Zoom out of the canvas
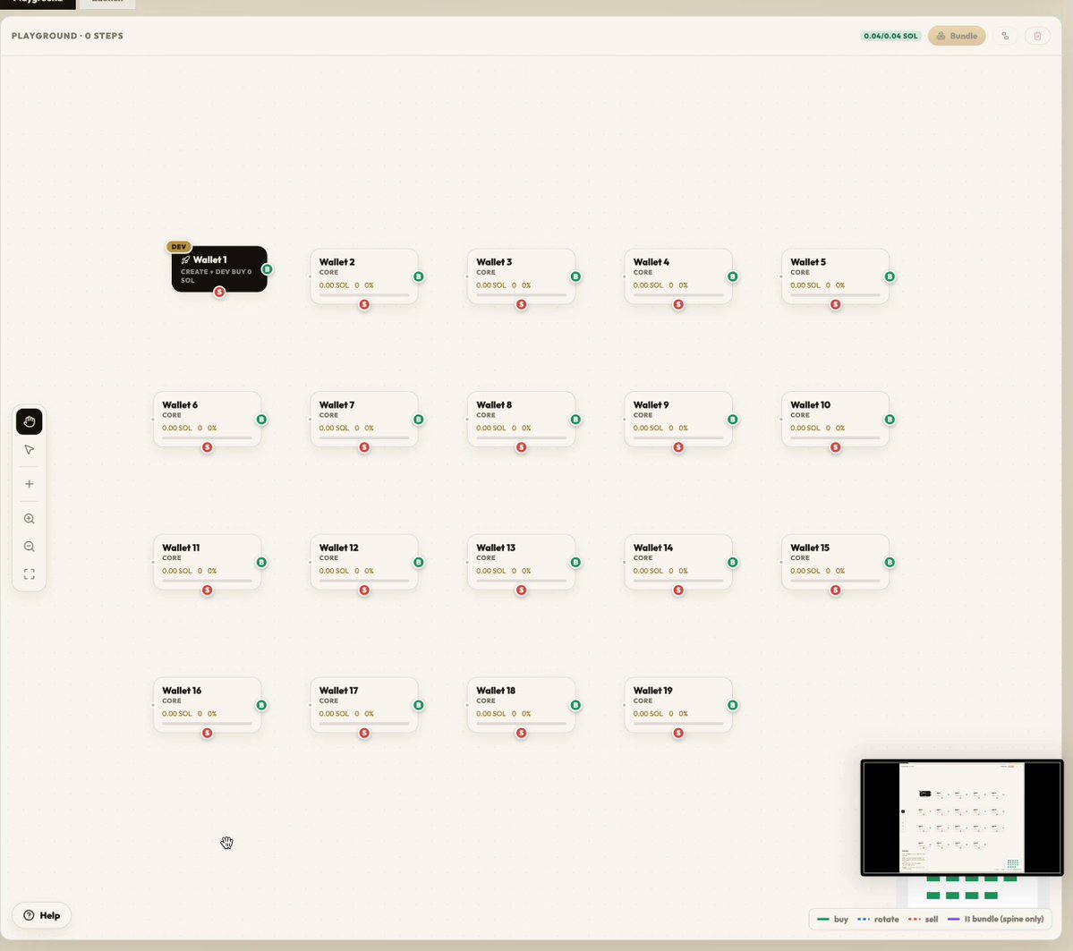 click(x=29, y=546)
